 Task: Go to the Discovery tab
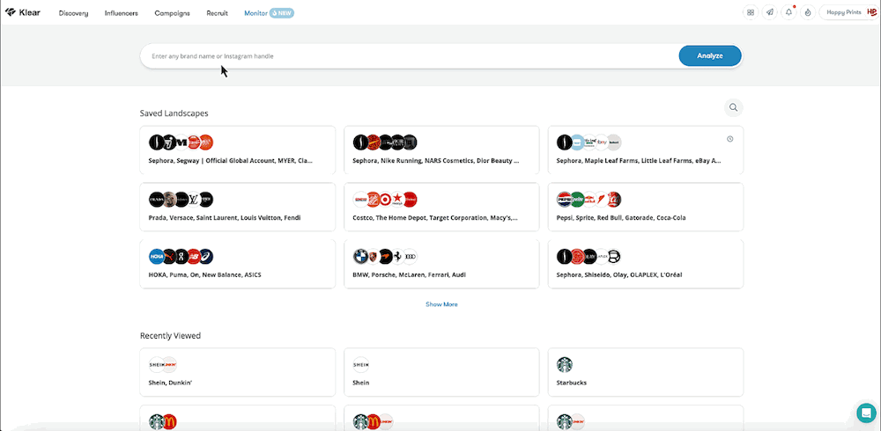pos(74,13)
